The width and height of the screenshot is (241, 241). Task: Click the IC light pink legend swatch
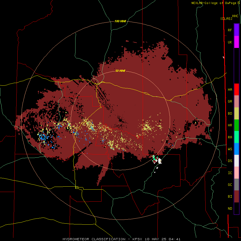(236, 173)
